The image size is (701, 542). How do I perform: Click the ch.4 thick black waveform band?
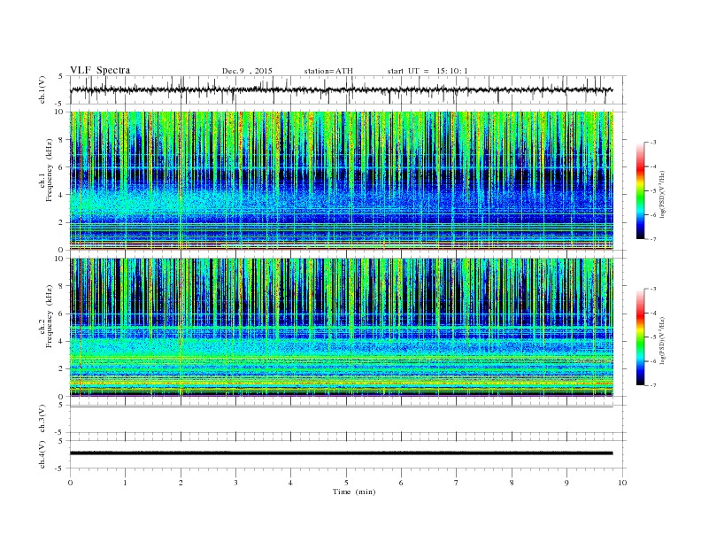(341, 453)
